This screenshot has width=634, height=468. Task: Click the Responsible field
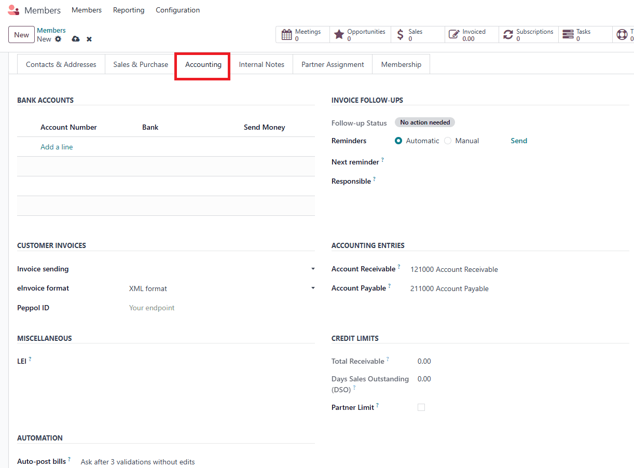(x=511, y=181)
